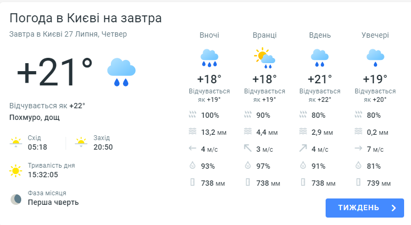This screenshot has width=411, height=225.
Task: Select the Вдень column header
Action: coord(320,35)
